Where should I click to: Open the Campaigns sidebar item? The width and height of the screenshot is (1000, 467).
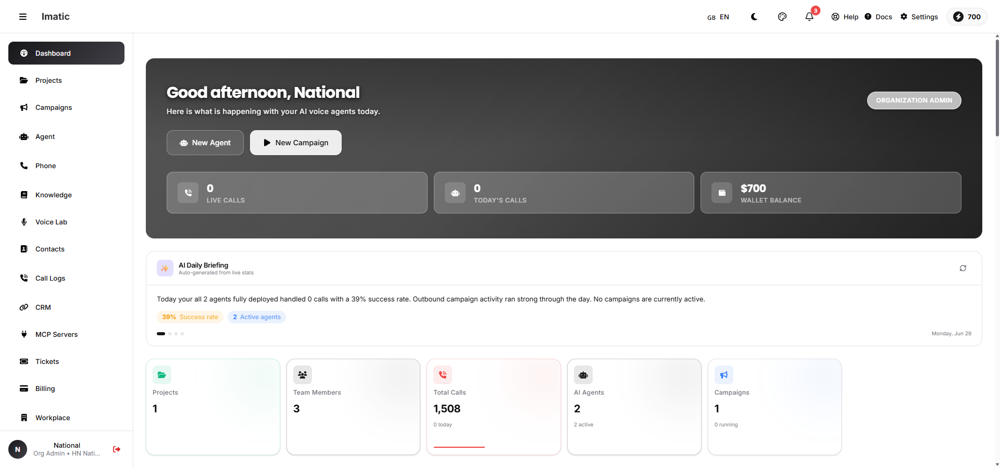66,107
